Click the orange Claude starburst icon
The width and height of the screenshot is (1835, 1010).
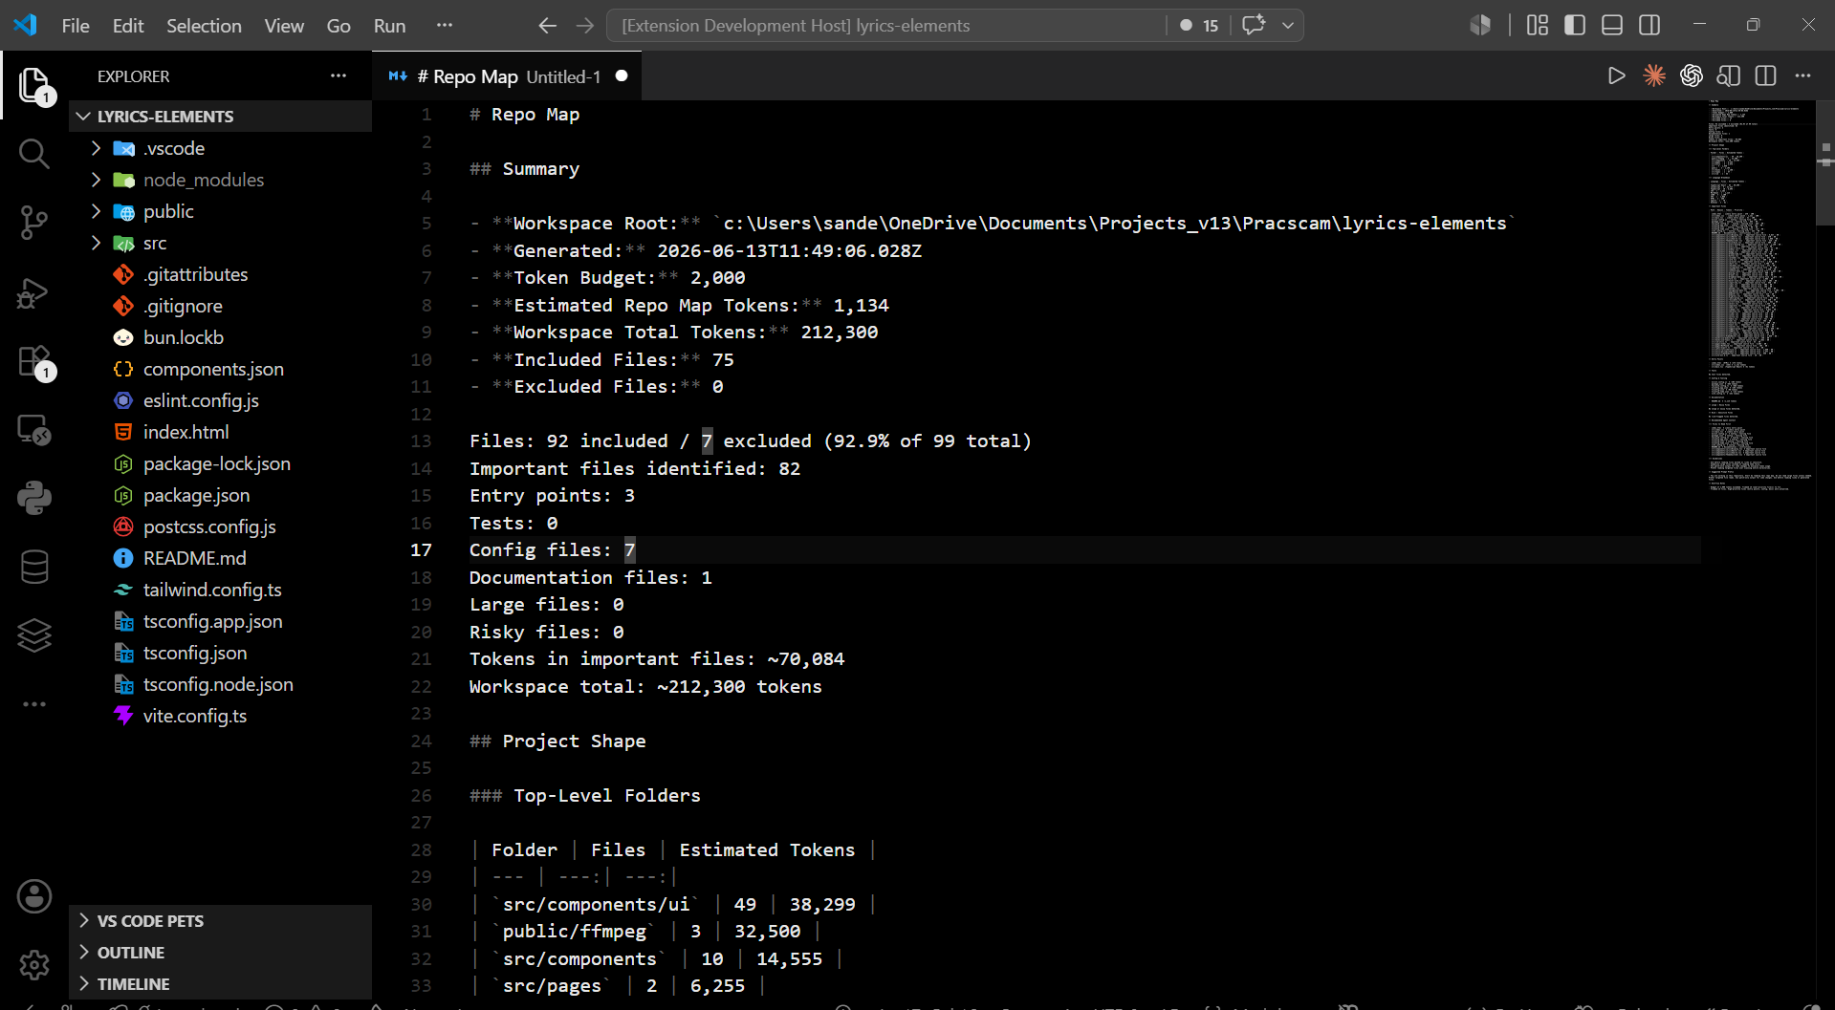[1654, 75]
